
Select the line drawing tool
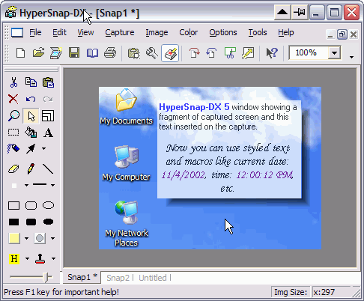click(x=48, y=169)
